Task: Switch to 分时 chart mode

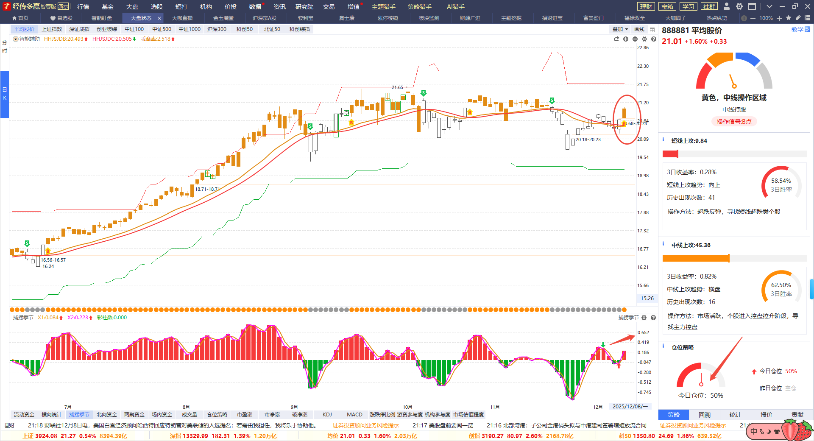Action: pyautogui.click(x=5, y=47)
